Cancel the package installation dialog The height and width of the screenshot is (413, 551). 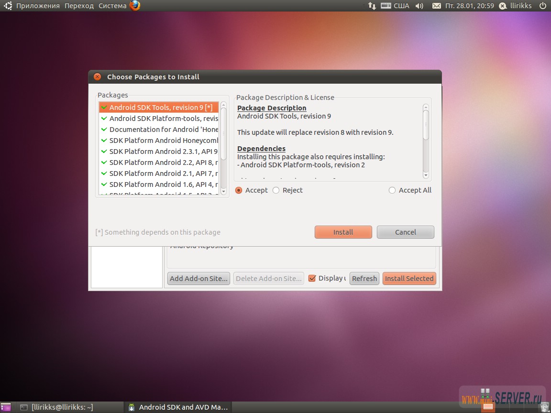tap(405, 232)
